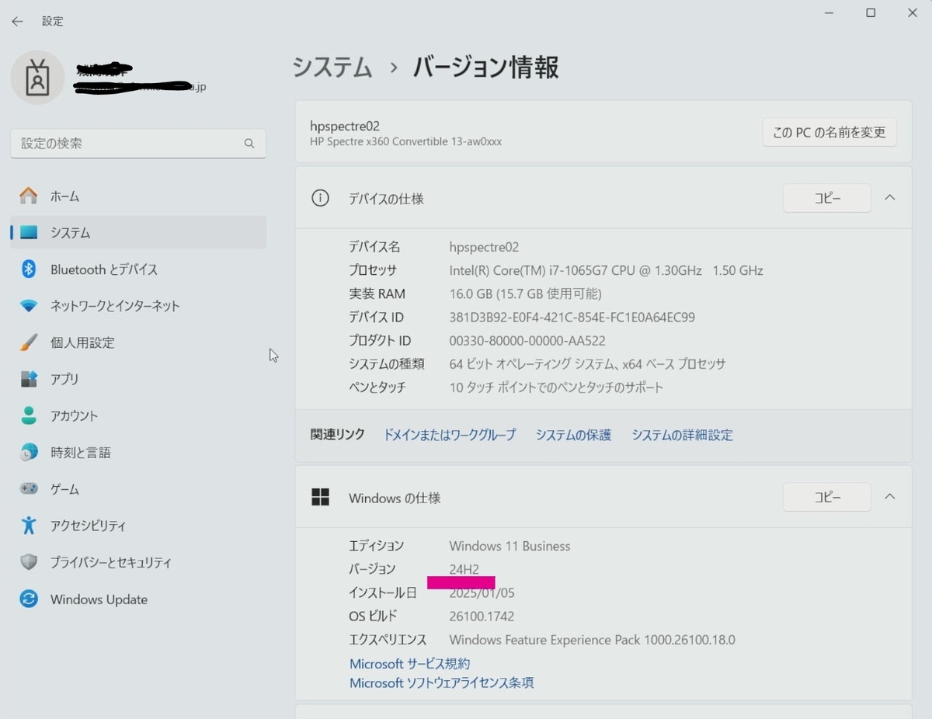Open ネットワークとインターネット settings

[x=138, y=306]
